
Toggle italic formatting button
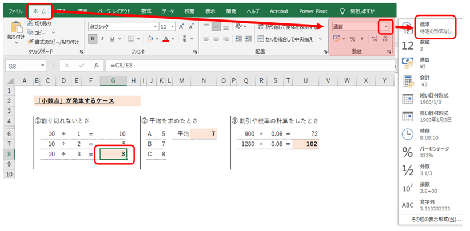103,39
